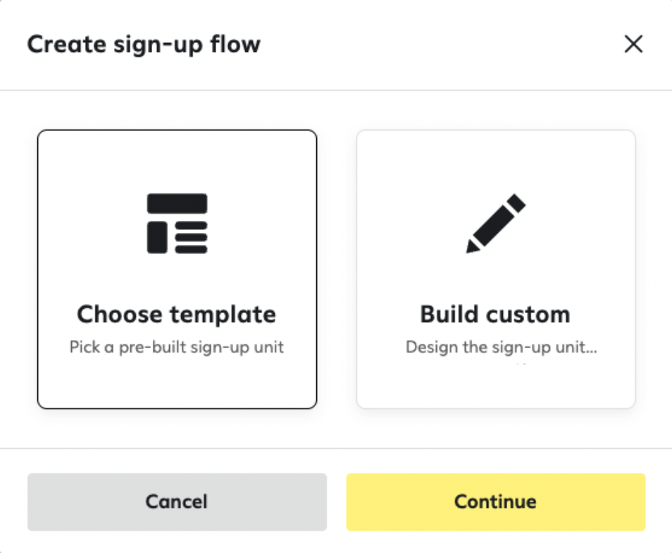Click the Continue button

coord(496,502)
